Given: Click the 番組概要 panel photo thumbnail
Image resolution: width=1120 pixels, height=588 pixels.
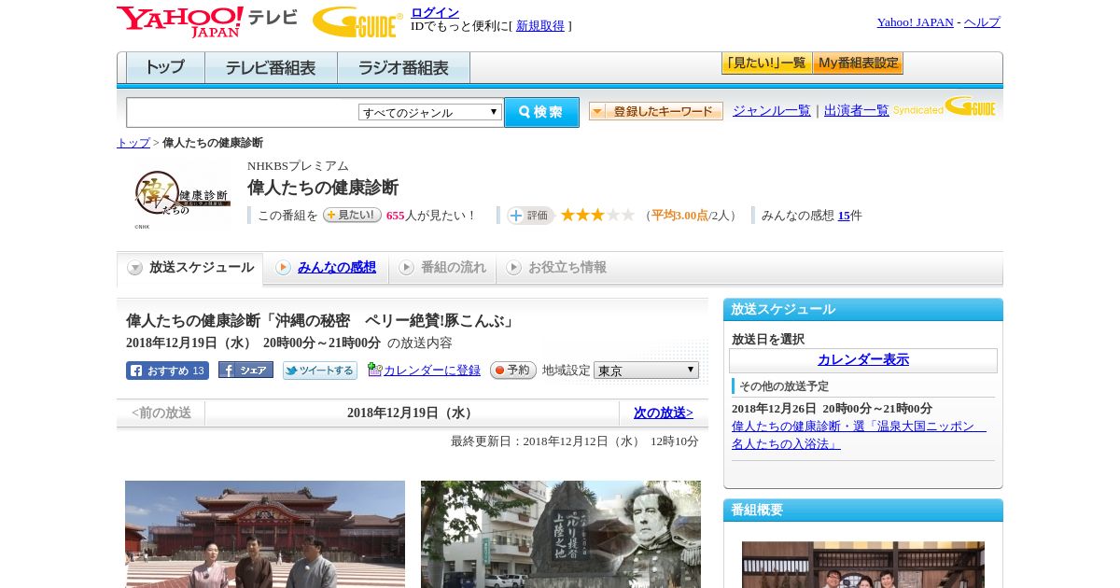Looking at the screenshot, I should (863, 565).
